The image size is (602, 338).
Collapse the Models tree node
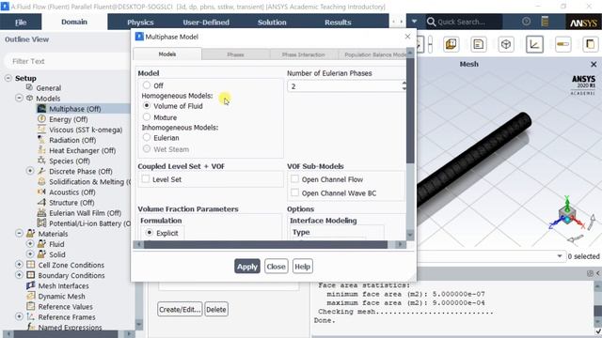(19, 98)
